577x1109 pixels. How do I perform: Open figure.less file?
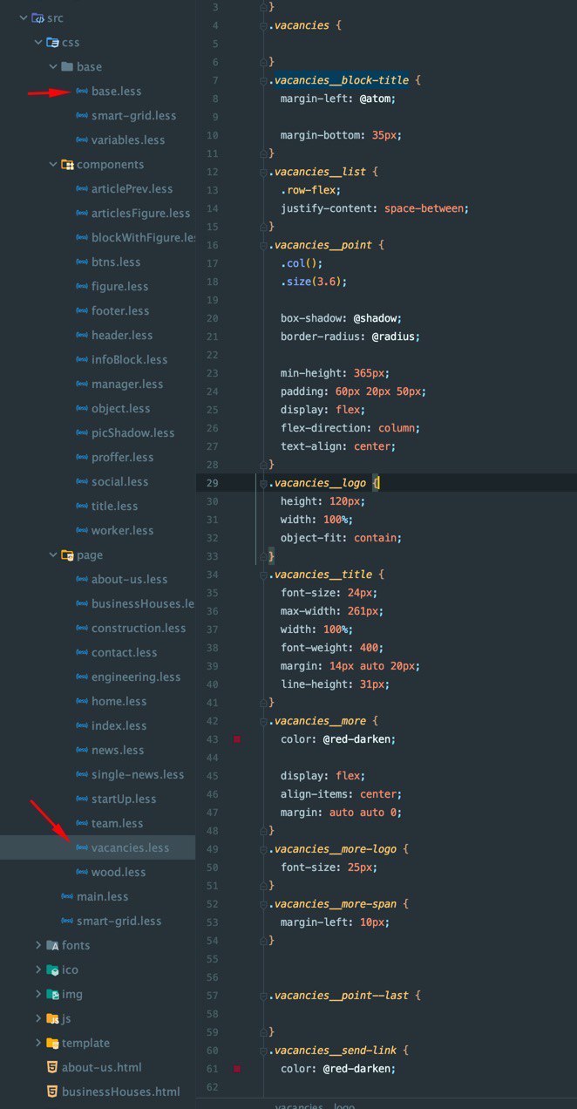120,286
